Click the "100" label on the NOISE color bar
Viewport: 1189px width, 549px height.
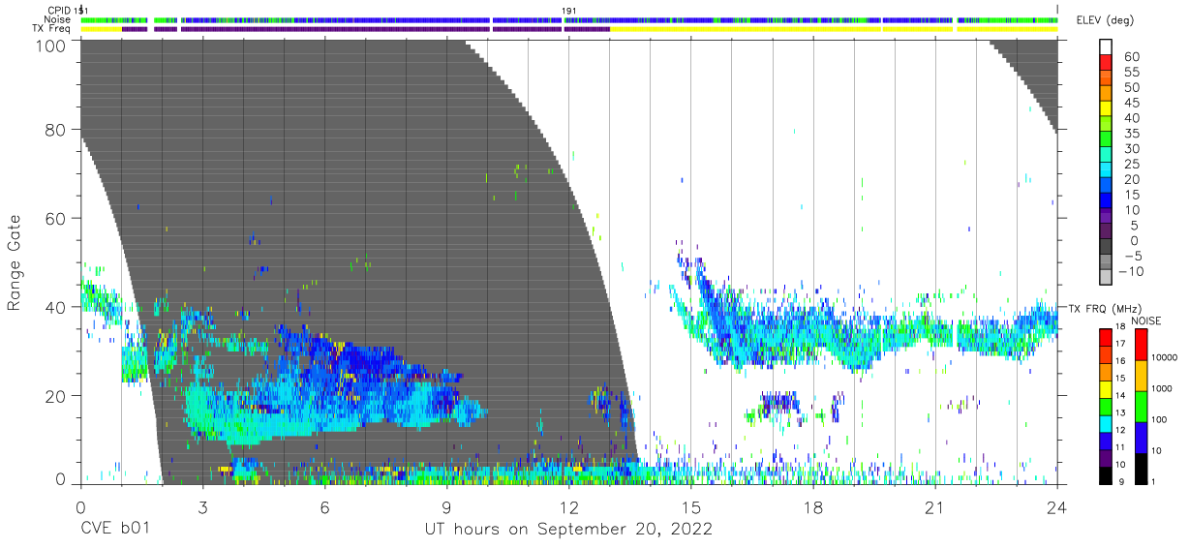point(1161,419)
